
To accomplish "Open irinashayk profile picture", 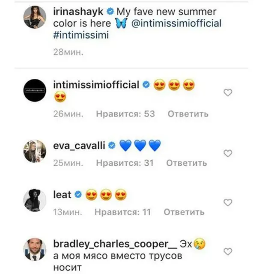I will (x=35, y=17).
